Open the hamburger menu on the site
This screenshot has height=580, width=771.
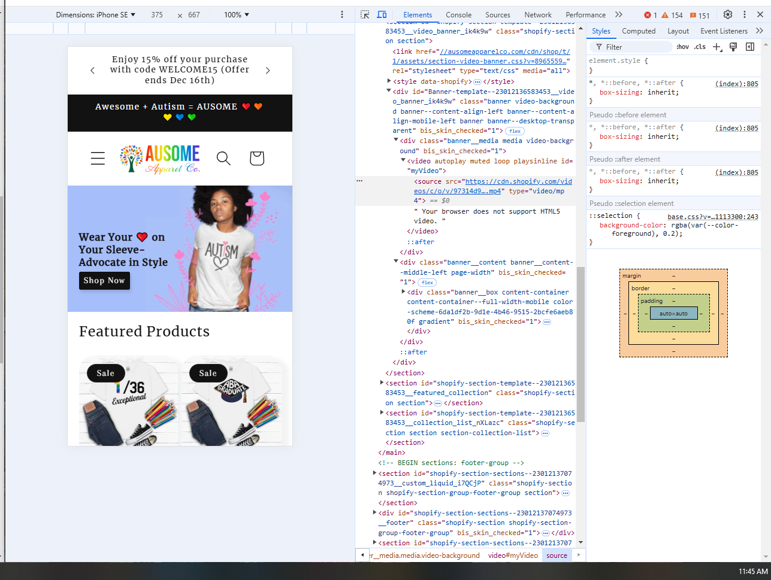[x=98, y=158]
